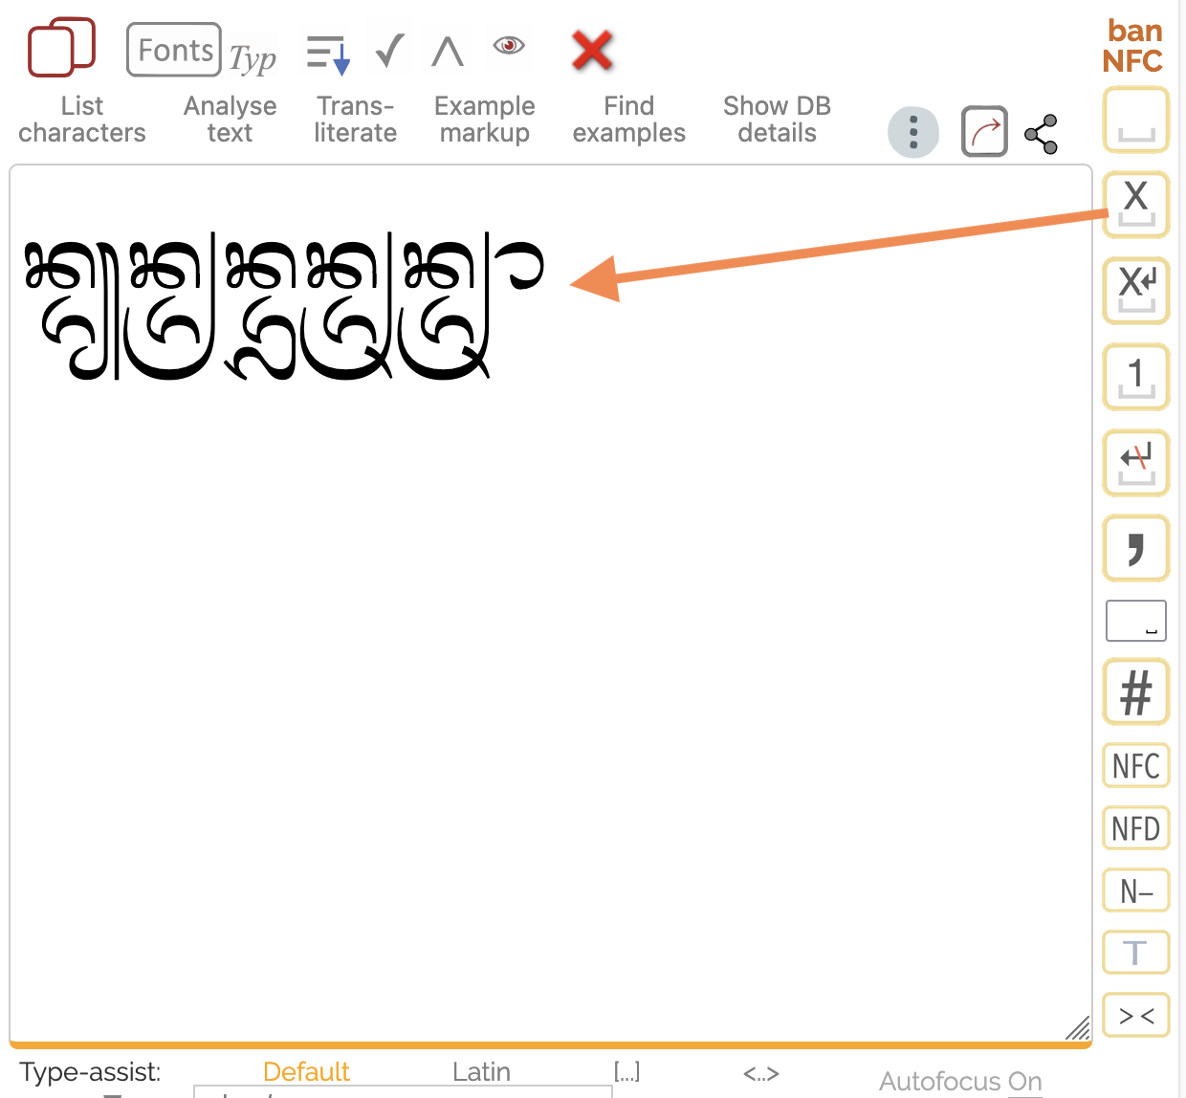Select the Default type-assist tab
The width and height of the screenshot is (1186, 1098).
click(x=306, y=1072)
